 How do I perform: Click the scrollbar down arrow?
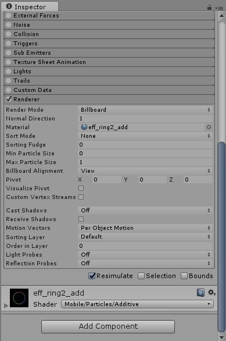coord(222,338)
